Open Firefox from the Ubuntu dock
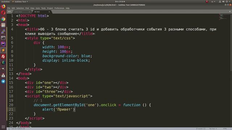This screenshot has height=130, width=232. pyautogui.click(x=3, y=6)
